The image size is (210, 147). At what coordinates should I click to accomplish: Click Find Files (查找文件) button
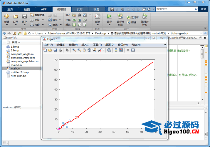(37, 15)
